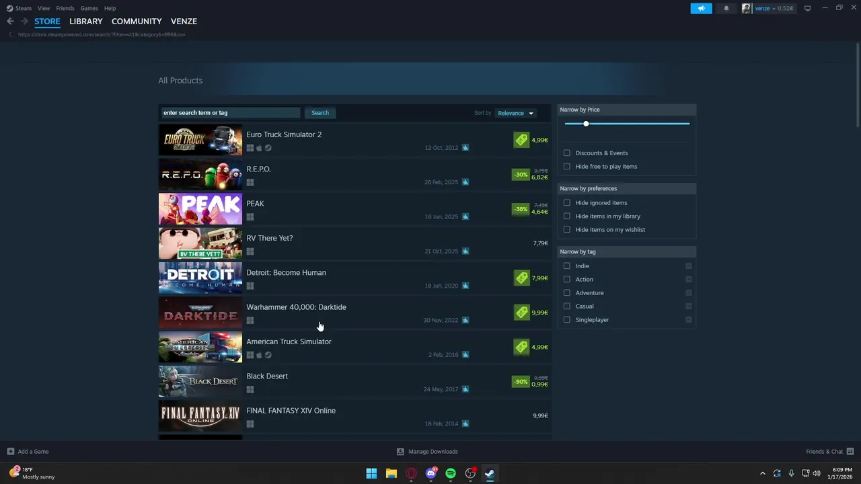The height and width of the screenshot is (484, 861).
Task: Open Discord from the taskbar
Action: click(x=431, y=473)
